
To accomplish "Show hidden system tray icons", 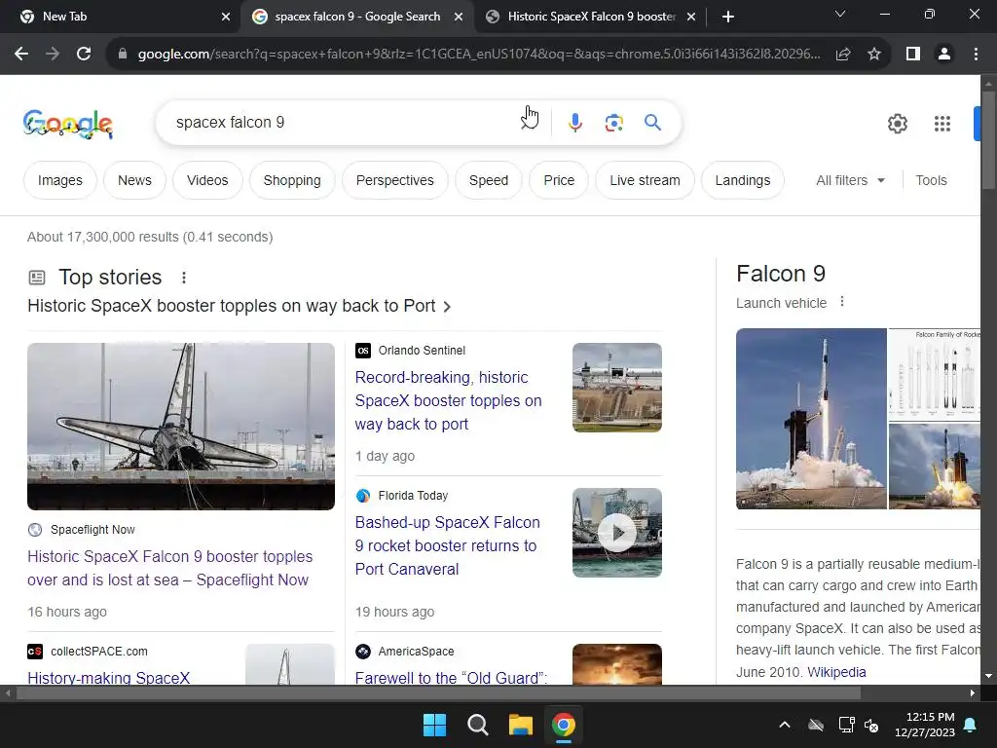I will click(785, 725).
